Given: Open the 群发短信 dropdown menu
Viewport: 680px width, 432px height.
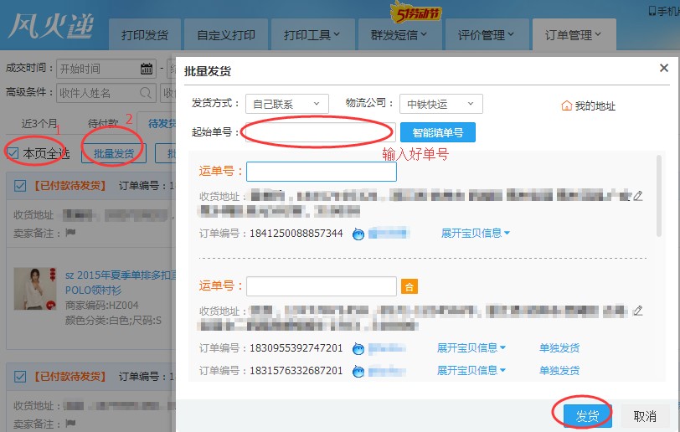Looking at the screenshot, I should (399, 34).
